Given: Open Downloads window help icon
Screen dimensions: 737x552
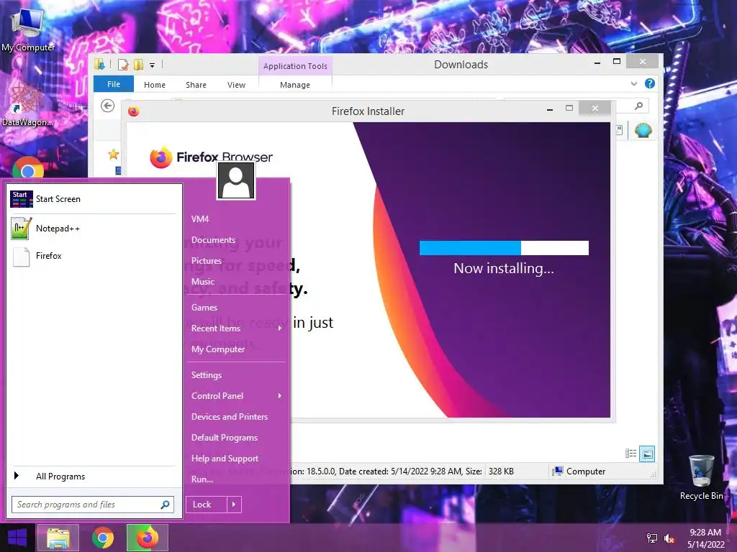Looking at the screenshot, I should 650,83.
